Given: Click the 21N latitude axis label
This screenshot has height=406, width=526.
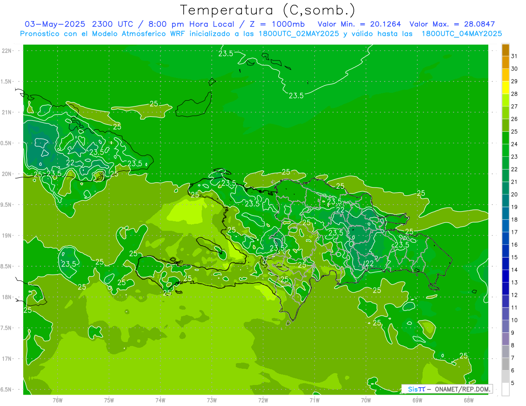Looking at the screenshot, I should pyautogui.click(x=7, y=112).
